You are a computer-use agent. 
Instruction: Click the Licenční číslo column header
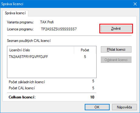pyautogui.click(x=41, y=50)
